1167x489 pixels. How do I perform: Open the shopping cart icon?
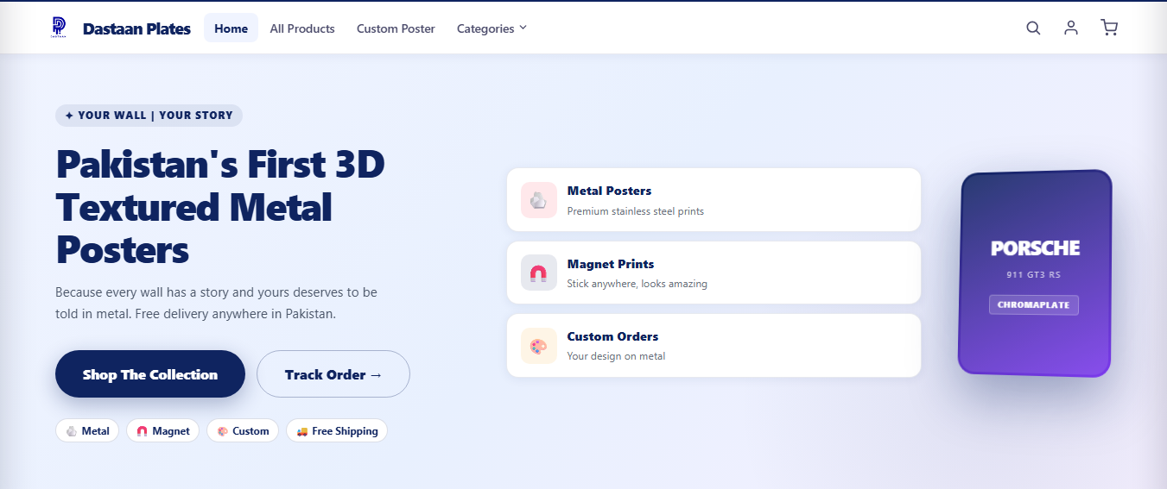click(1109, 28)
